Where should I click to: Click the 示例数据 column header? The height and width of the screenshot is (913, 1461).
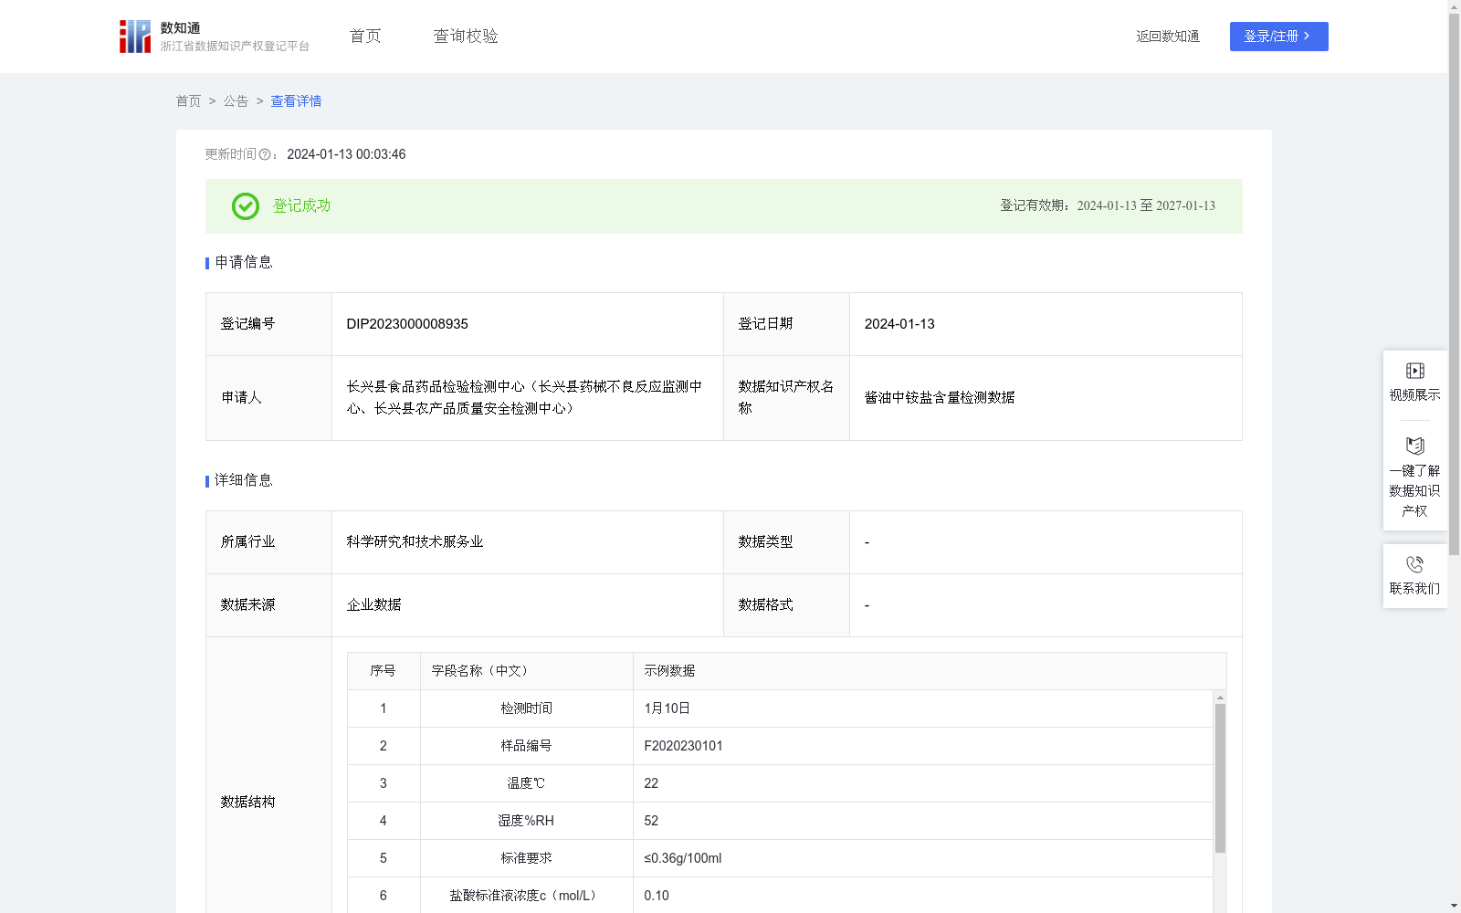point(930,671)
